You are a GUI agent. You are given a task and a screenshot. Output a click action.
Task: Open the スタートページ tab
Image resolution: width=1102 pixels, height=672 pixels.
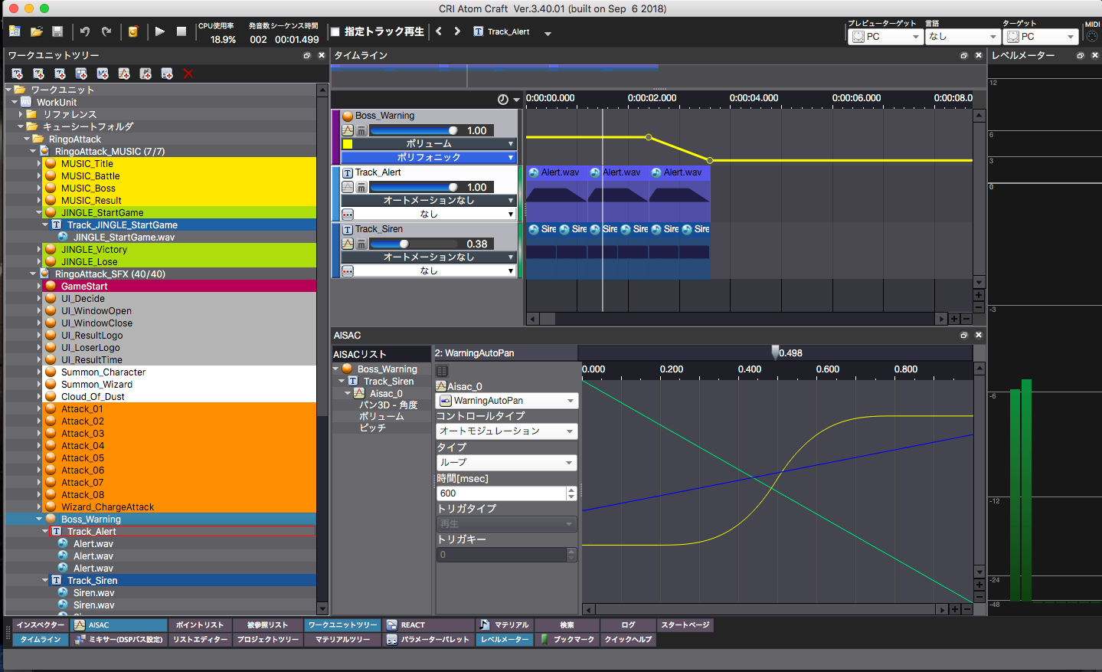685,625
